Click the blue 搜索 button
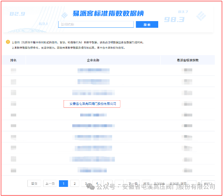This screenshot has height=196, width=223. 147,24
